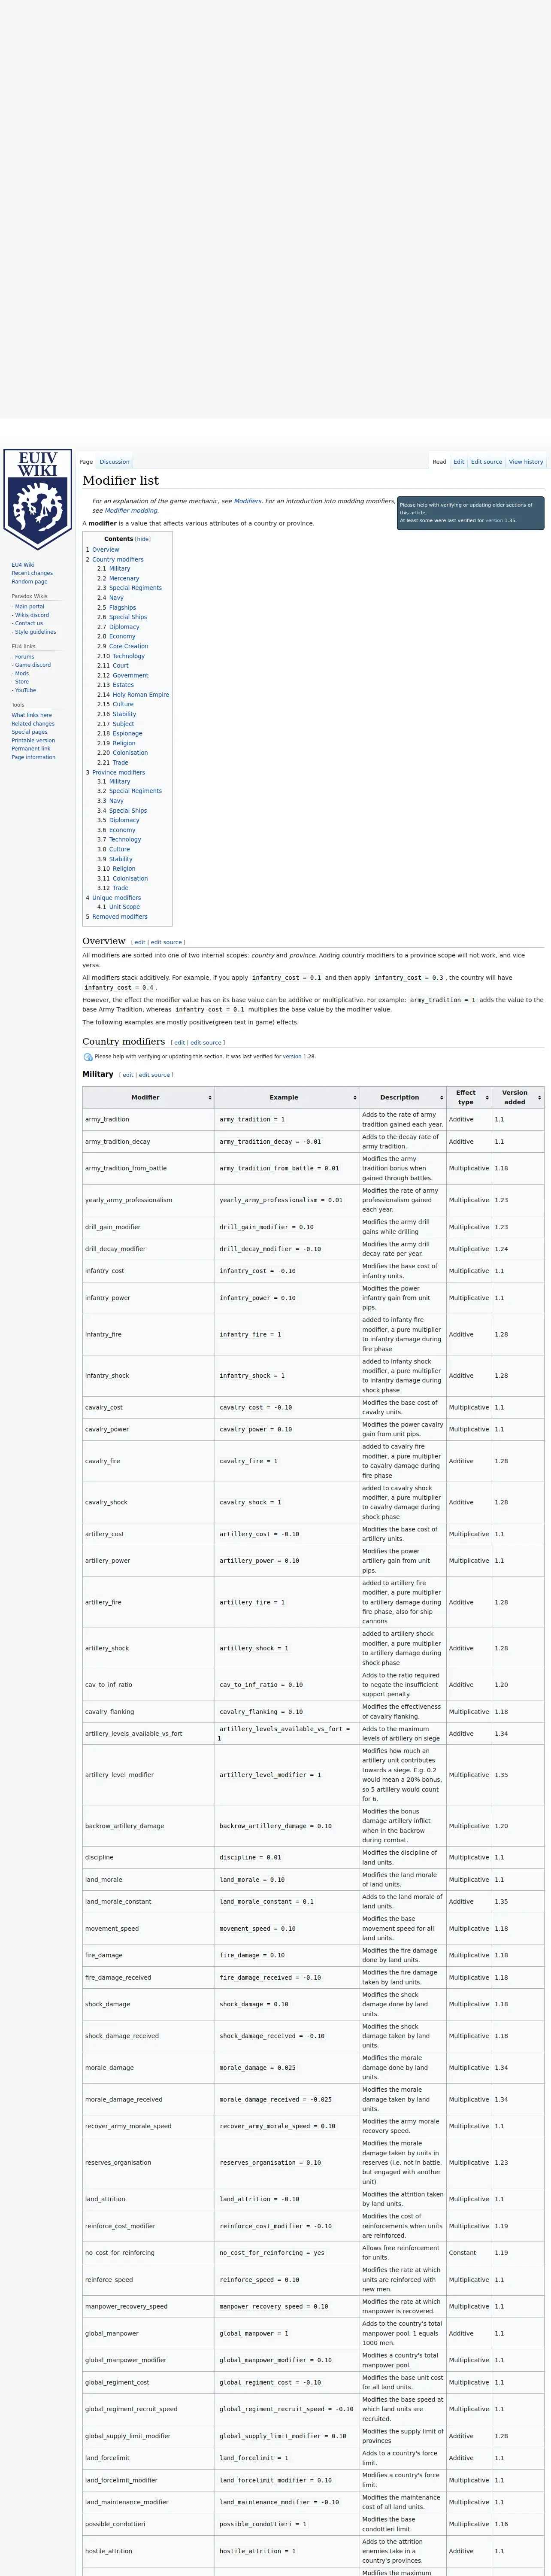The image size is (551, 2576).
Task: Select the cav_to_inf_ratio modifier cell
Action: [x=149, y=1685]
